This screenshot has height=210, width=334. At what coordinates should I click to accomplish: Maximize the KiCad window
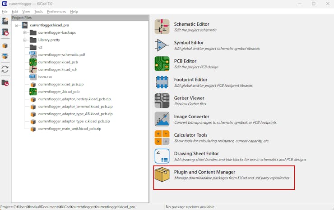pyautogui.click(x=314, y=4)
